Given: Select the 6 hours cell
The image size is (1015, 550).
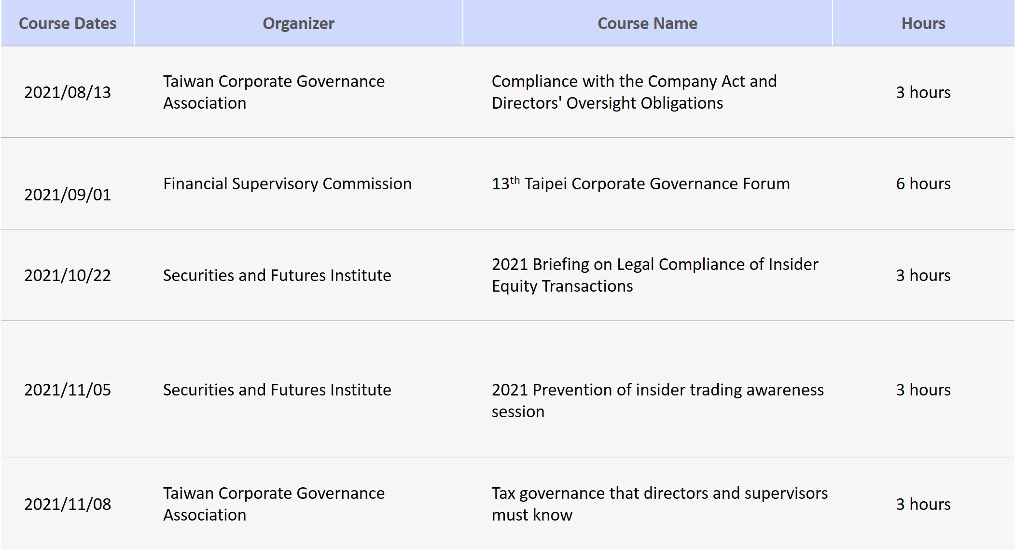Looking at the screenshot, I should click(923, 183).
